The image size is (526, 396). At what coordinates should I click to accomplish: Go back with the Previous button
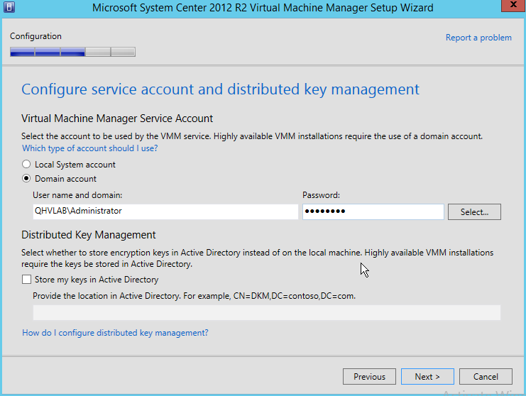(x=369, y=377)
